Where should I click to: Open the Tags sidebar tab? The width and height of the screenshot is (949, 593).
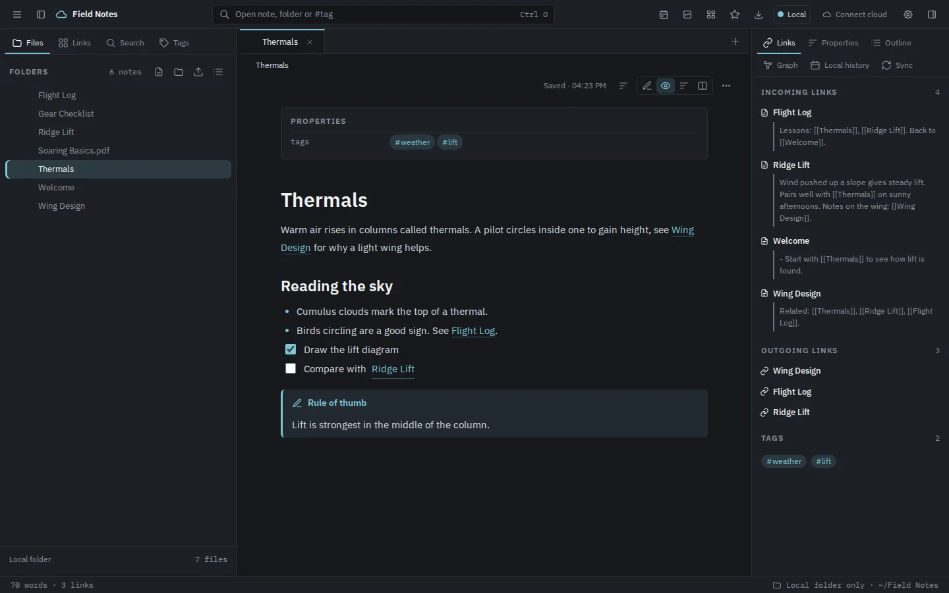point(174,43)
